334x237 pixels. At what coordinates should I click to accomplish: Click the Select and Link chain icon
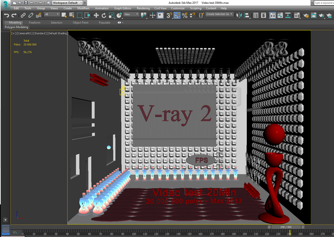click(23, 15)
